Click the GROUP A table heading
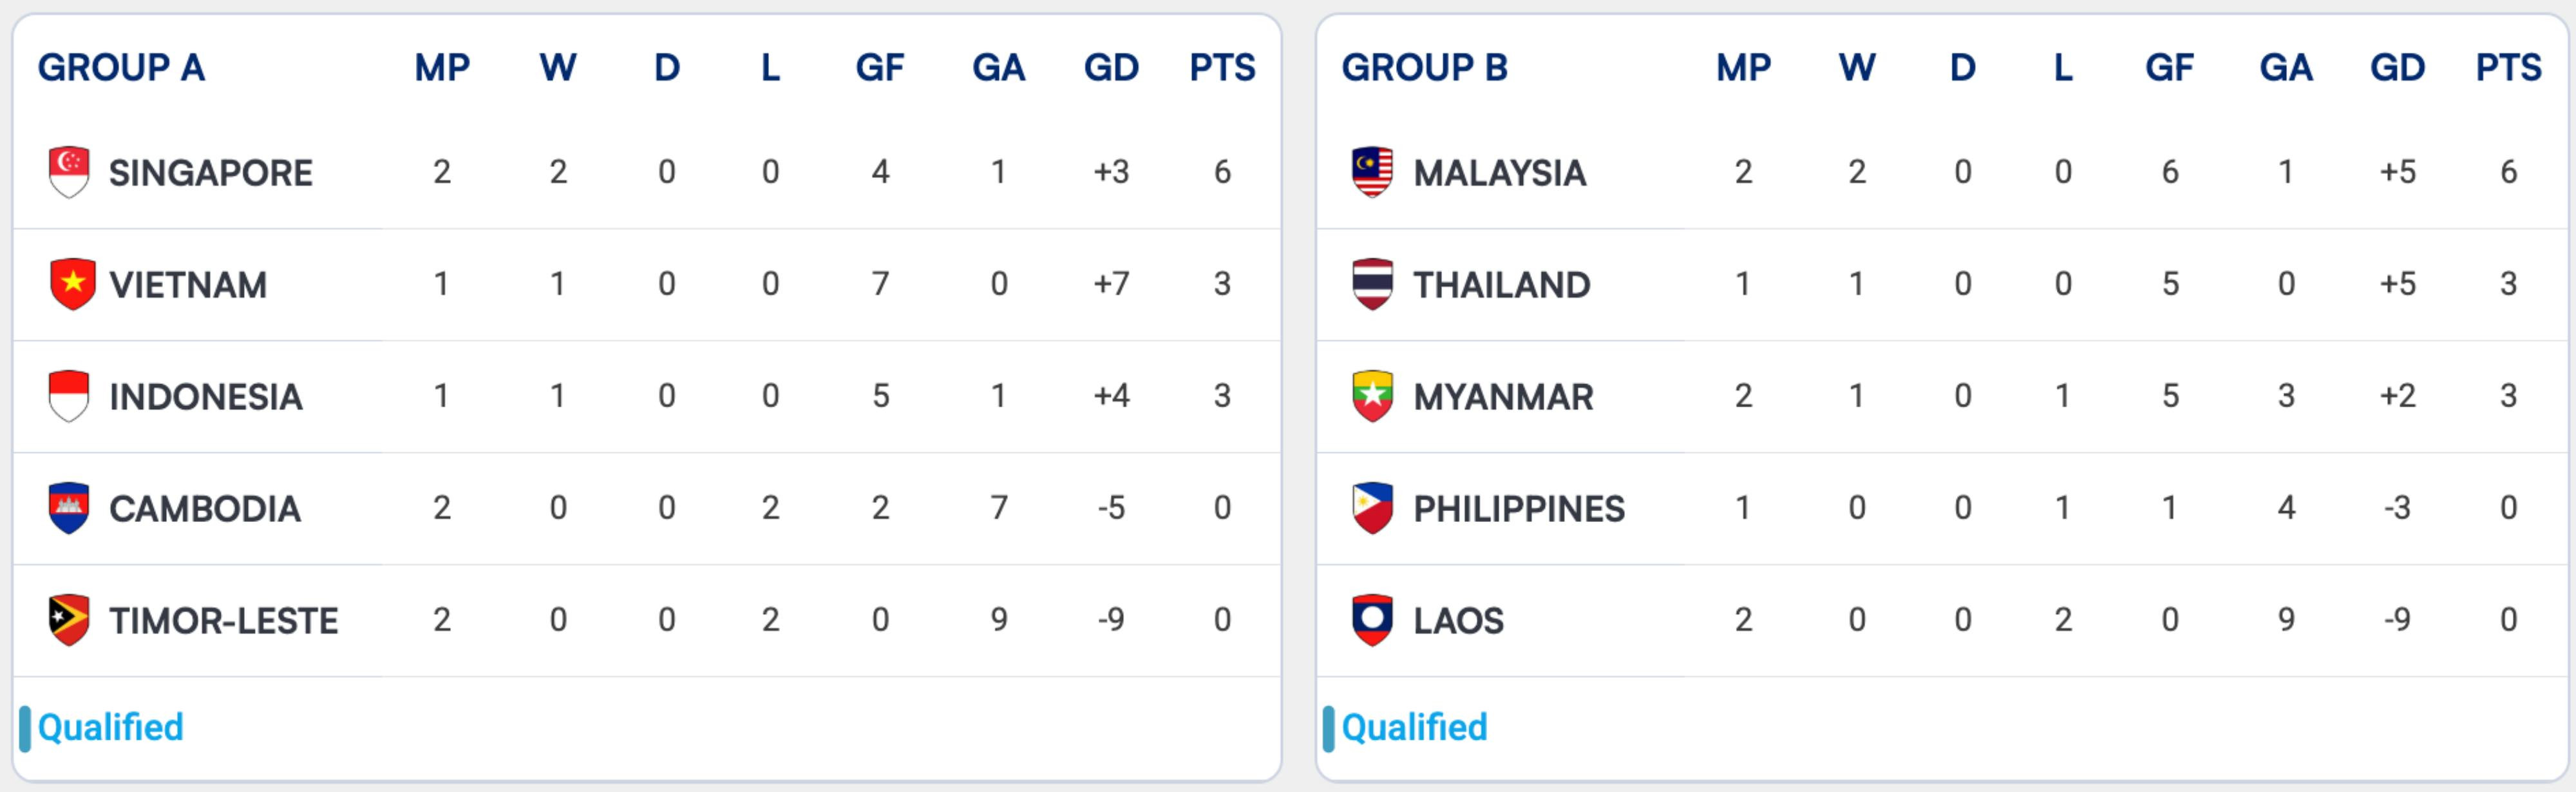 121,67
